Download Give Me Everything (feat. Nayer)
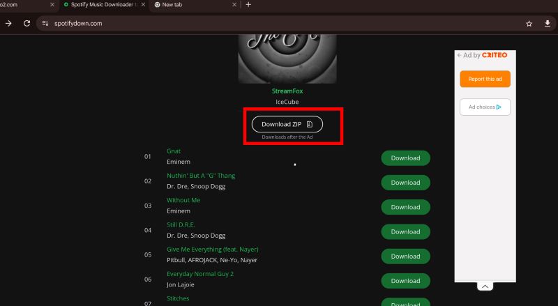This screenshot has height=306, width=558. pos(405,257)
